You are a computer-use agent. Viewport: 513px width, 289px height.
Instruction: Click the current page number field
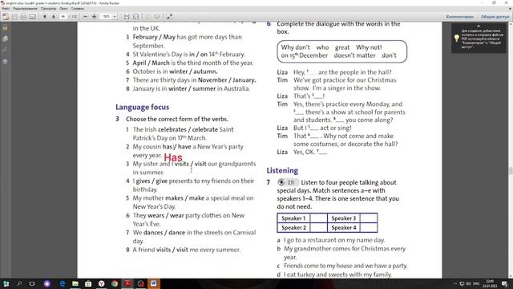coord(63,16)
